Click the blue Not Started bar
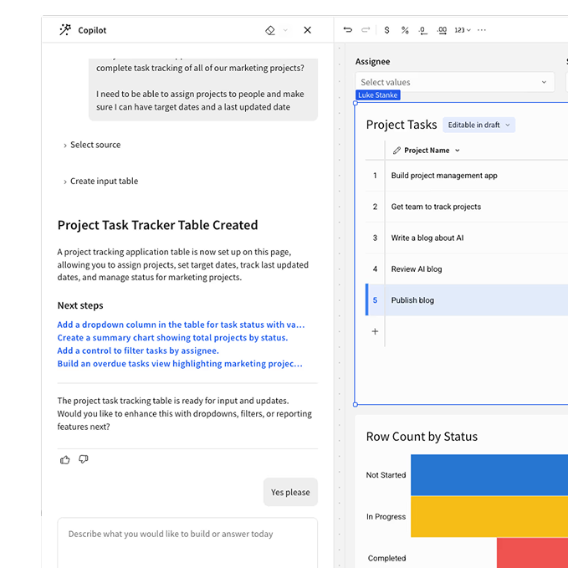Screen dimensions: 568x568 tap(489, 474)
